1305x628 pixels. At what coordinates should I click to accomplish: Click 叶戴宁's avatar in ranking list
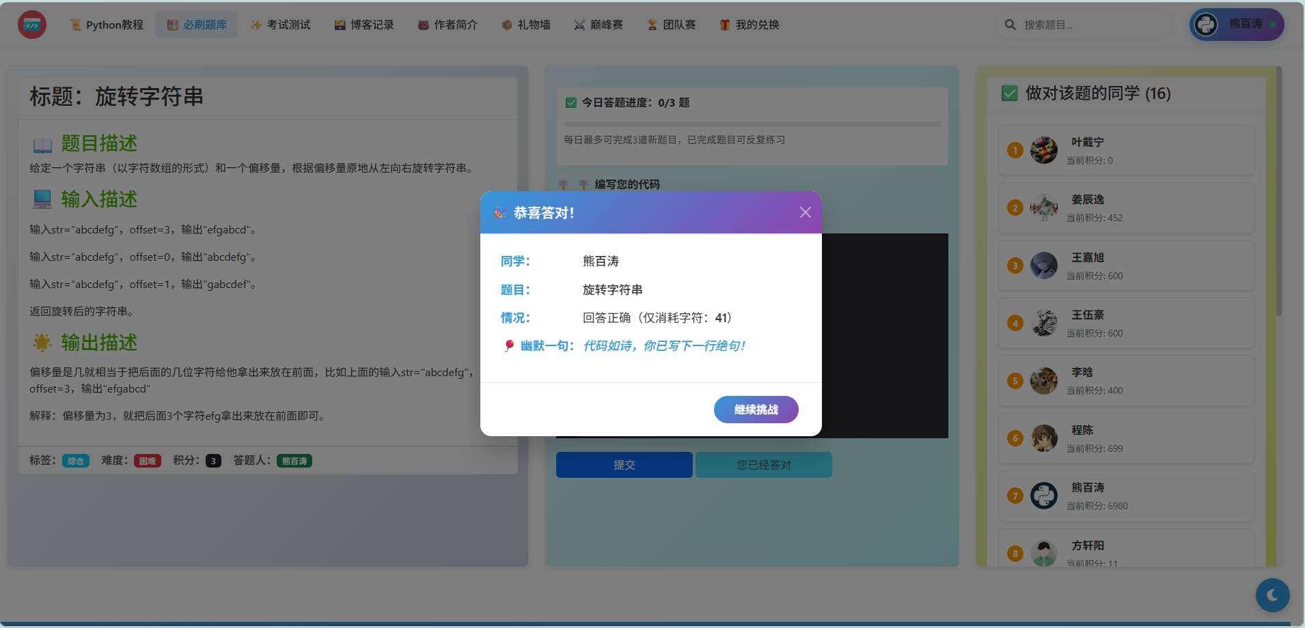point(1043,150)
